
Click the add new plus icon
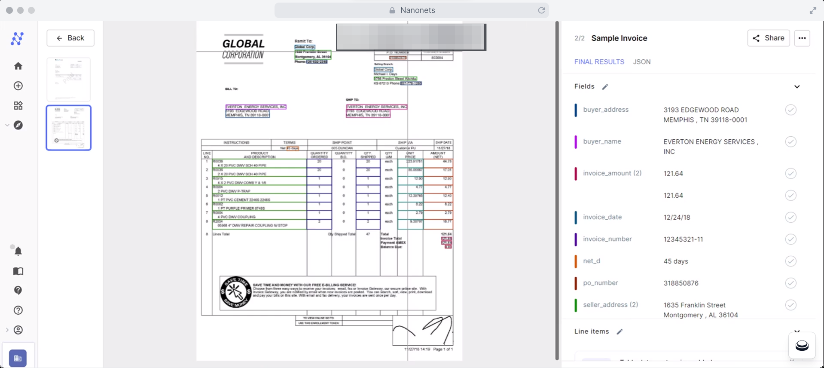pos(18,86)
